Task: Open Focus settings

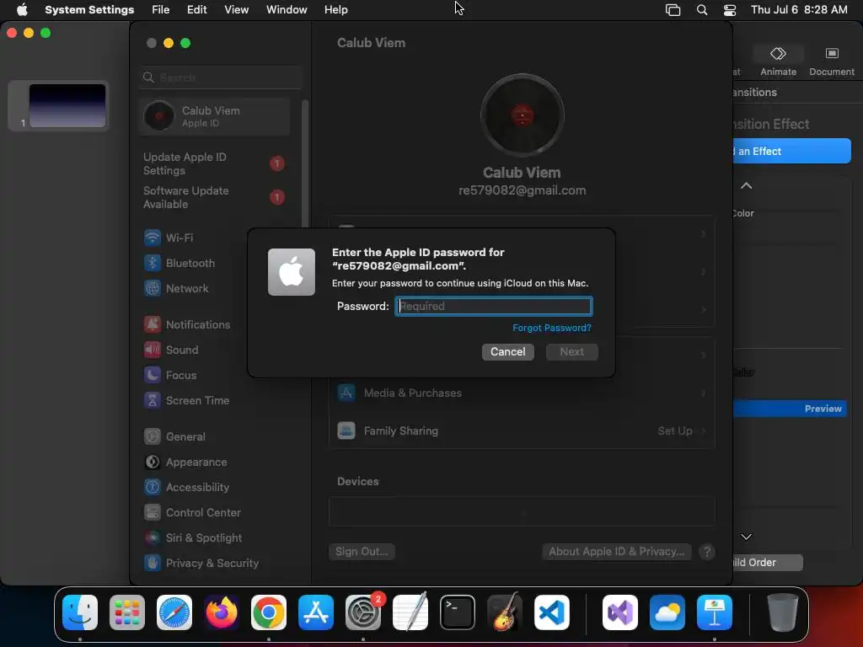Action: tap(170, 375)
